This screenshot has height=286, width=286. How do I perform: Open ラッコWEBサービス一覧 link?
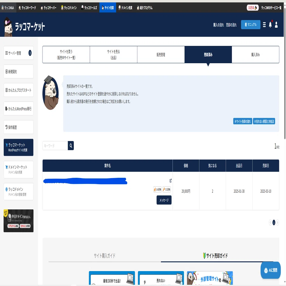click(x=271, y=8)
